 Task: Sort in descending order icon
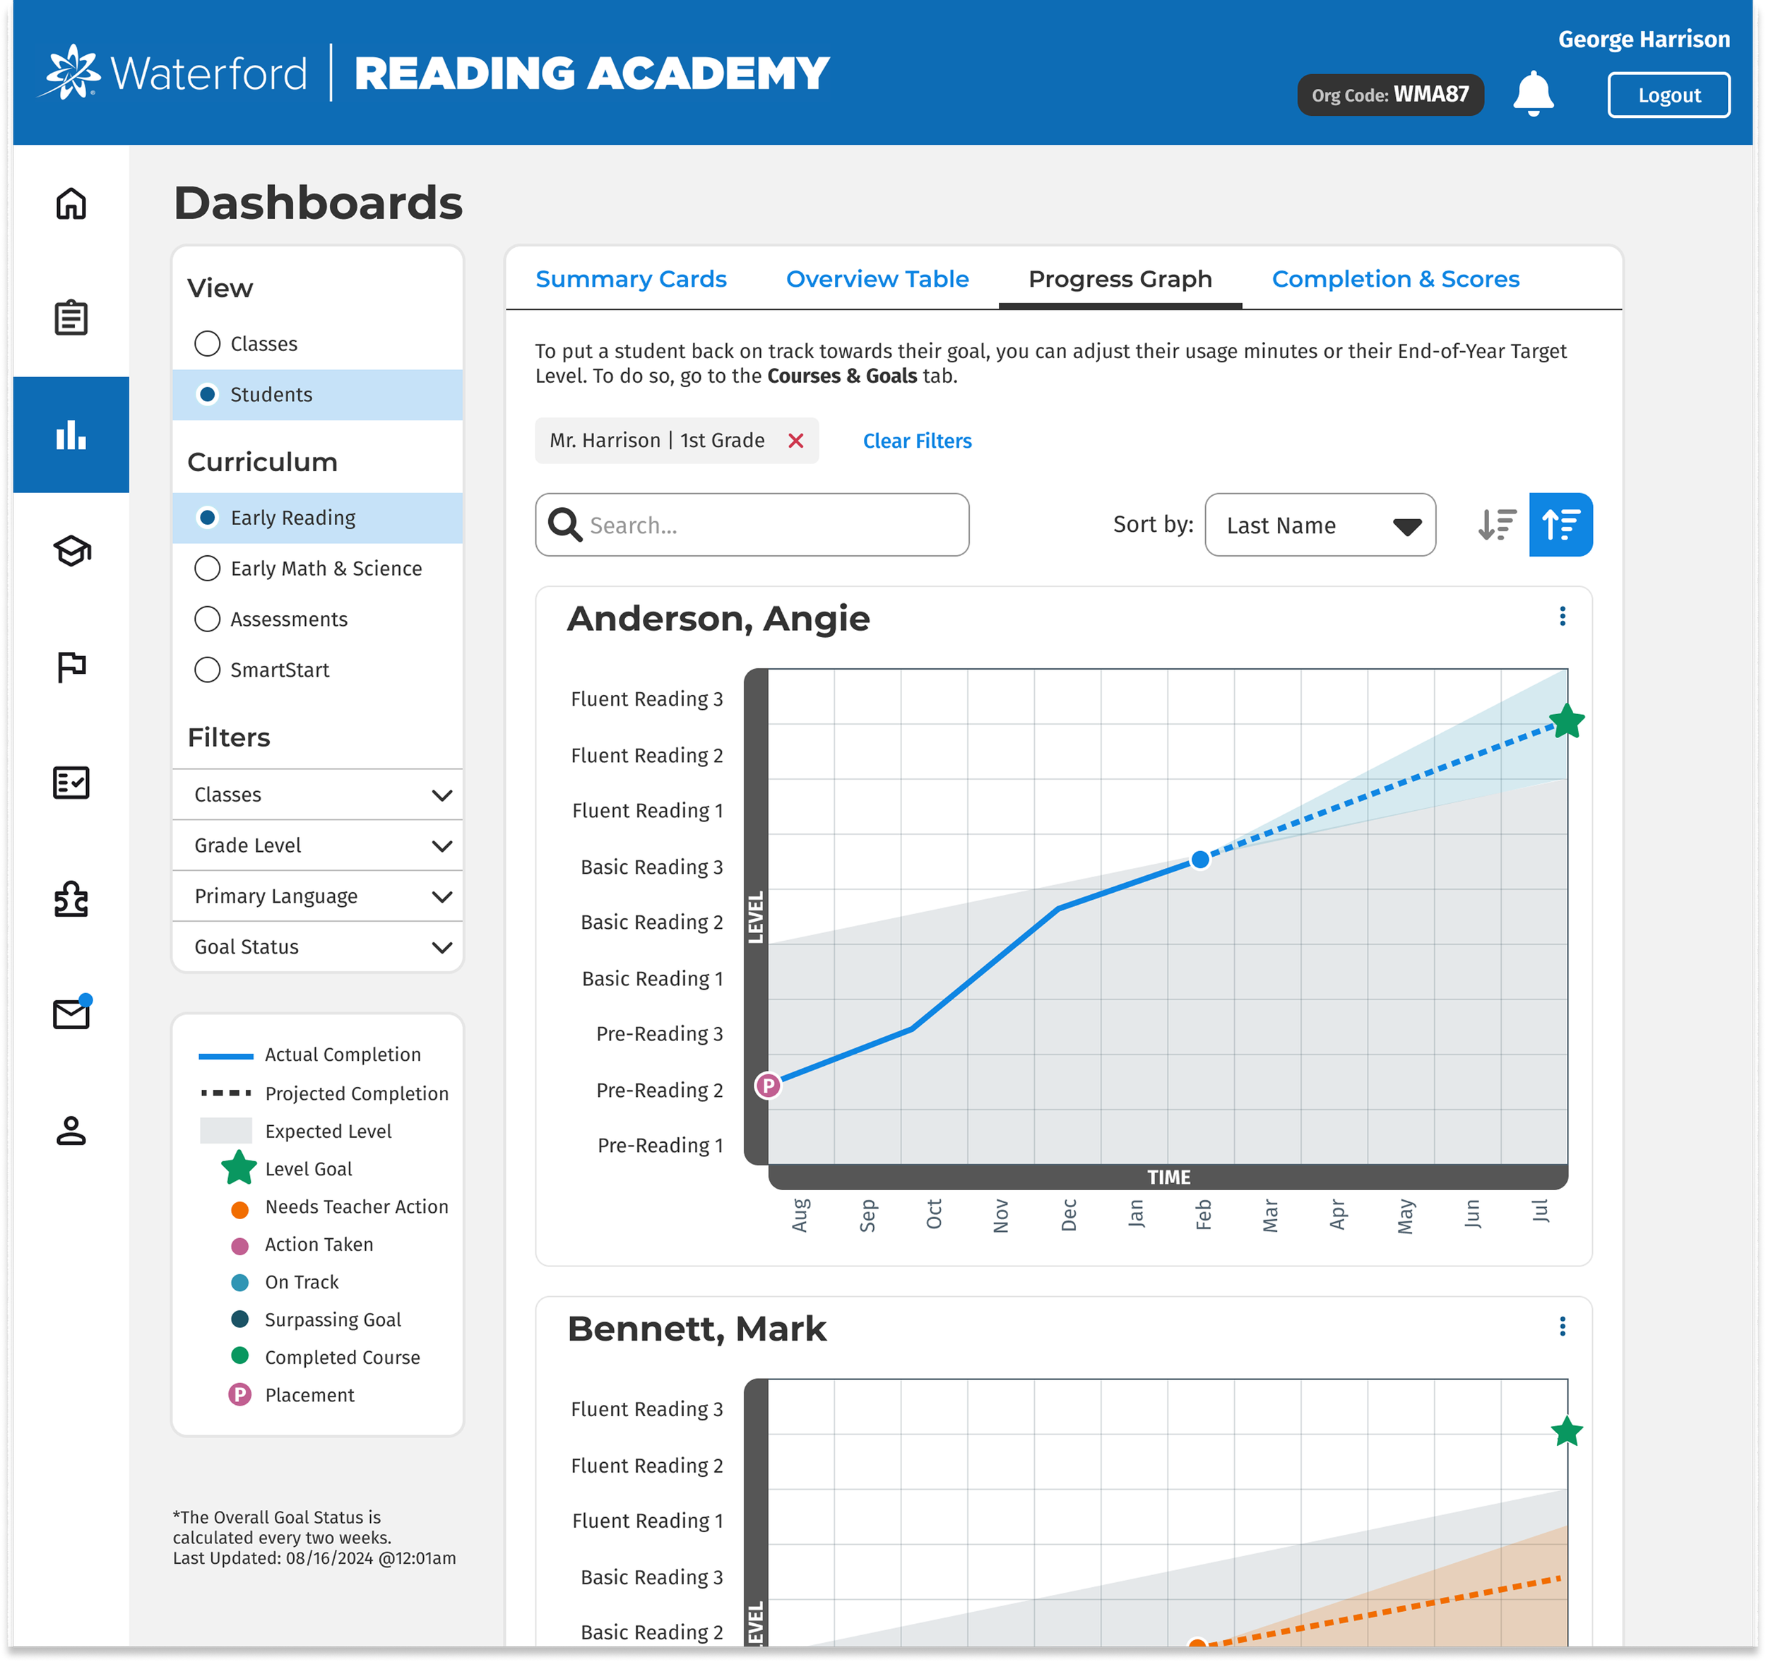coord(1497,525)
